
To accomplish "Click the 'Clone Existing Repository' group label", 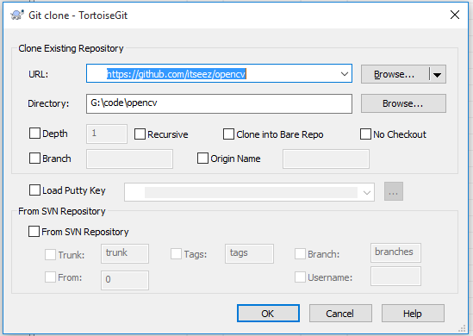I will pyautogui.click(x=71, y=48).
